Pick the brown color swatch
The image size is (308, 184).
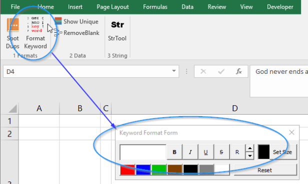[175, 170]
